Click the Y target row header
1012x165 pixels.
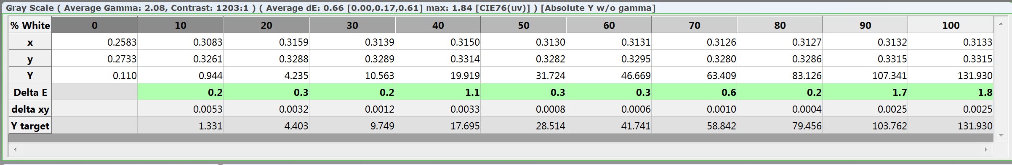pos(30,126)
